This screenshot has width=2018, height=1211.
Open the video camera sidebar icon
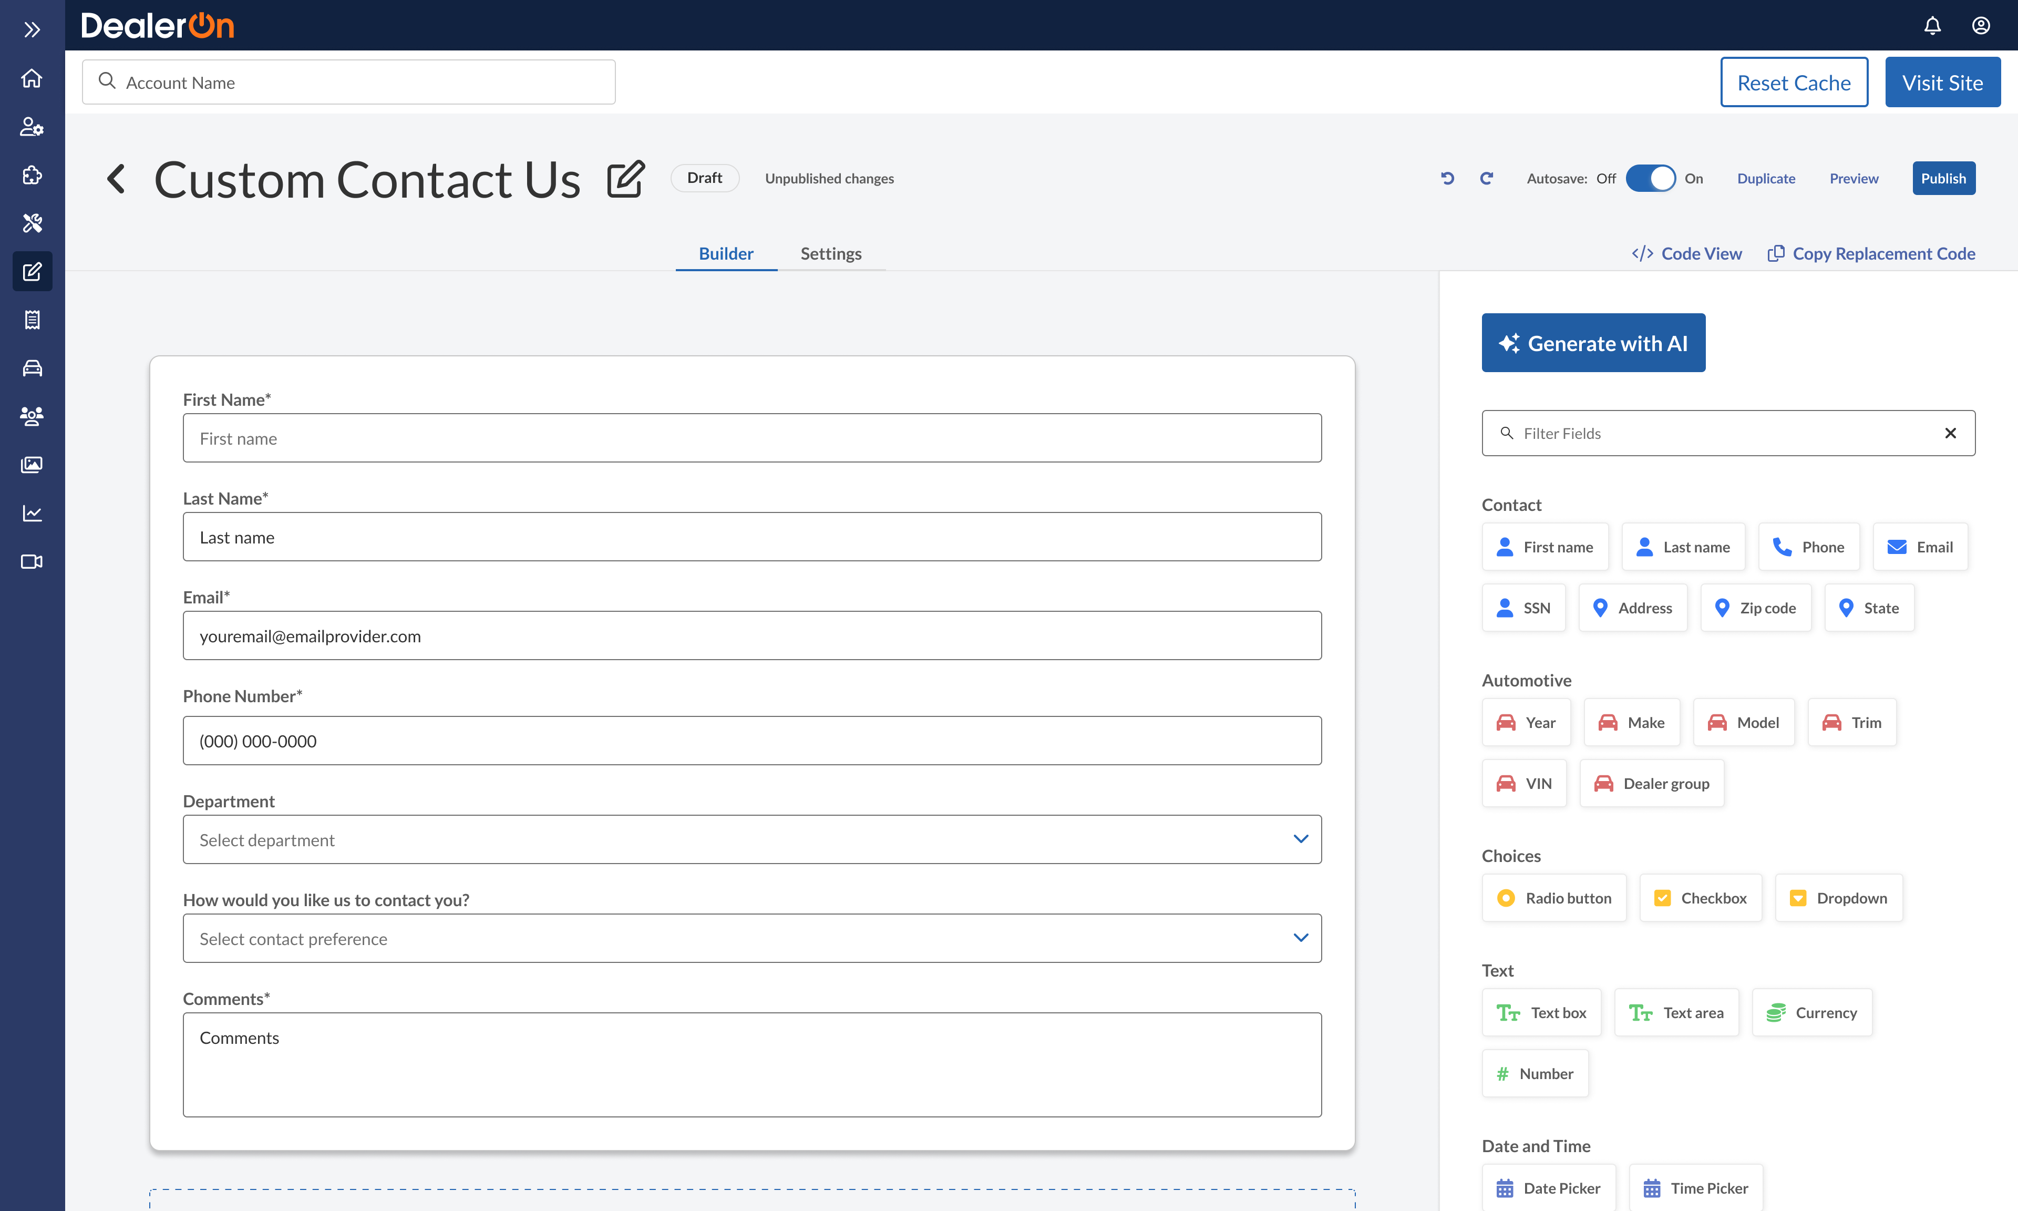point(32,561)
